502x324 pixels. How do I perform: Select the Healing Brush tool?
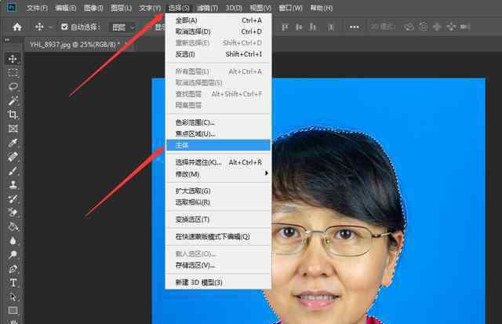(x=13, y=157)
